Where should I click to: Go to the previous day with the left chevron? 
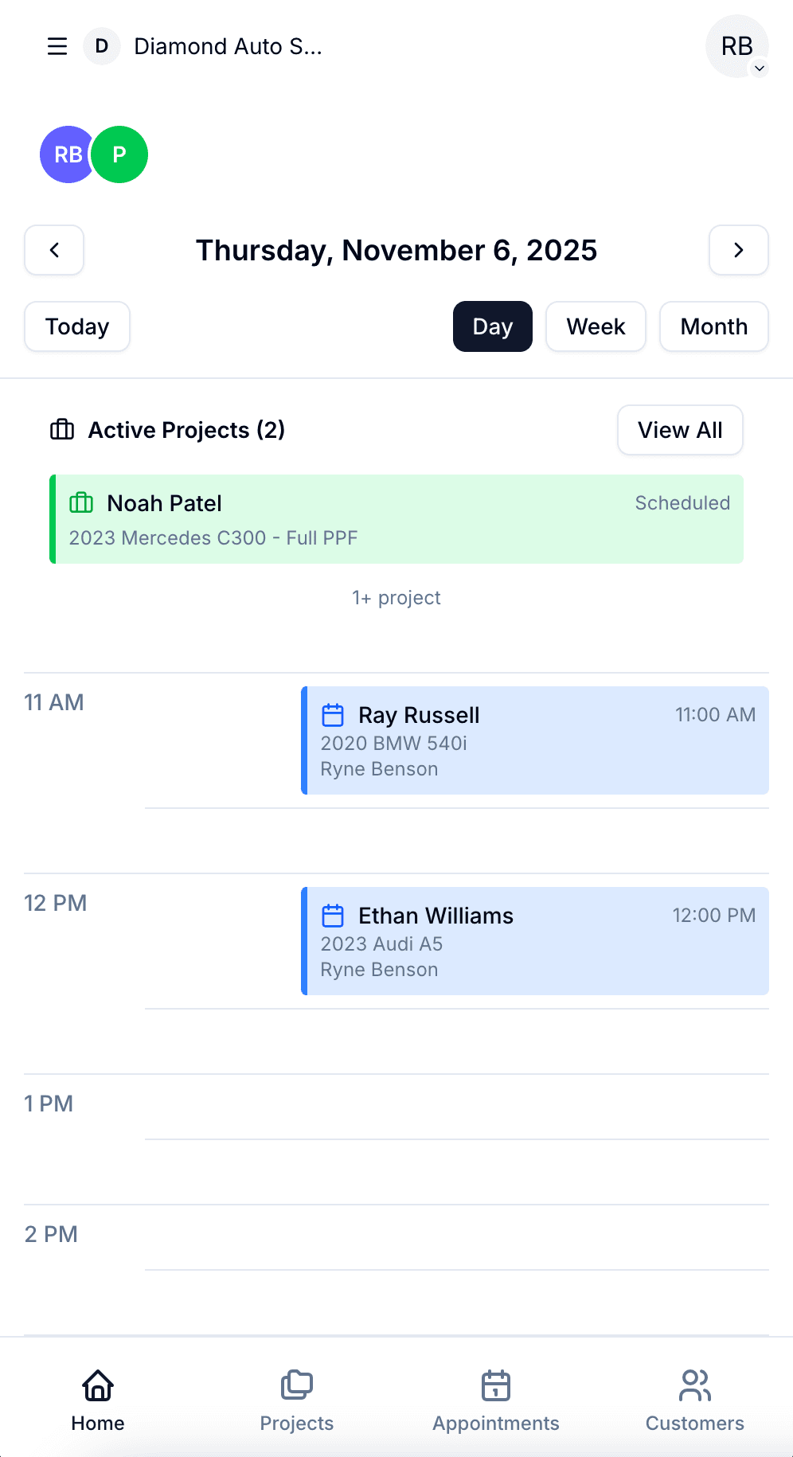(x=53, y=250)
